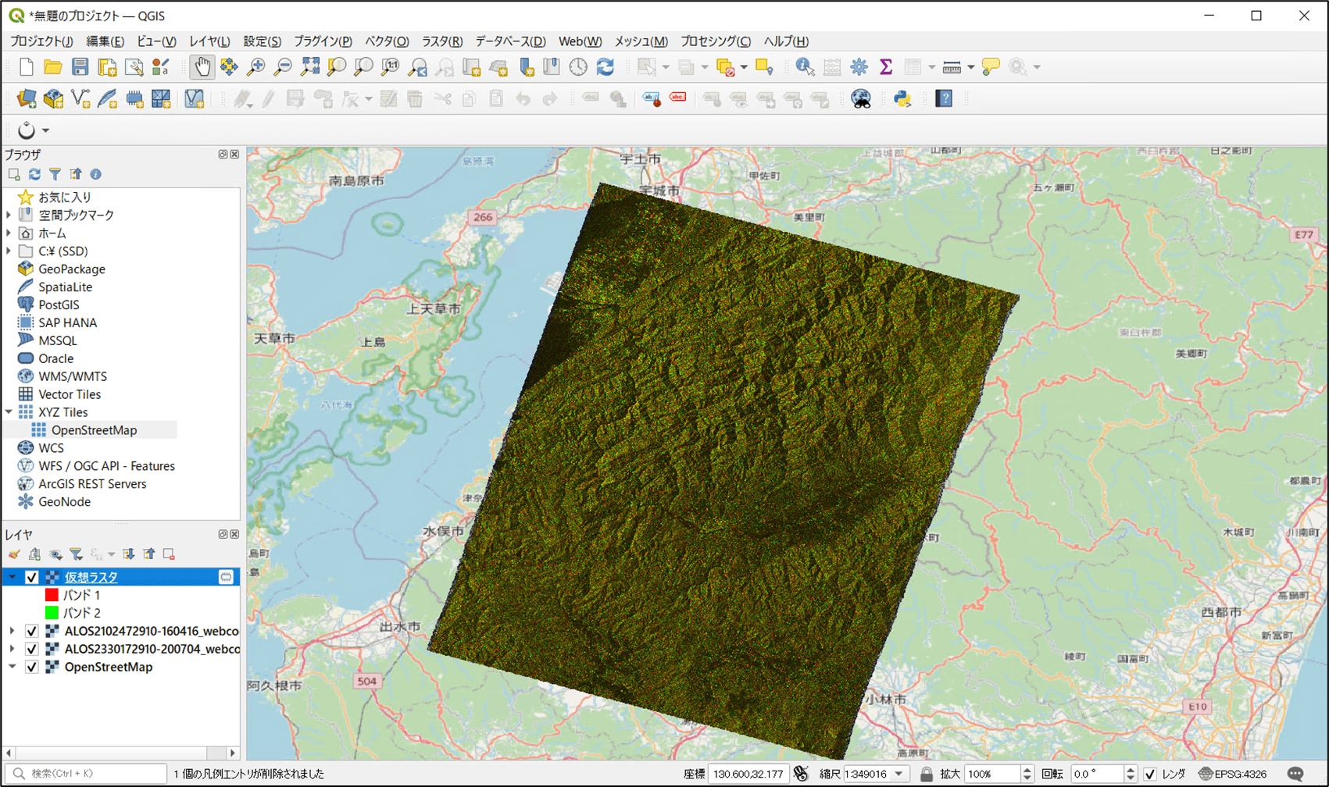Toggle the レンダ render checkbox
1329x787 pixels.
click(x=1150, y=774)
